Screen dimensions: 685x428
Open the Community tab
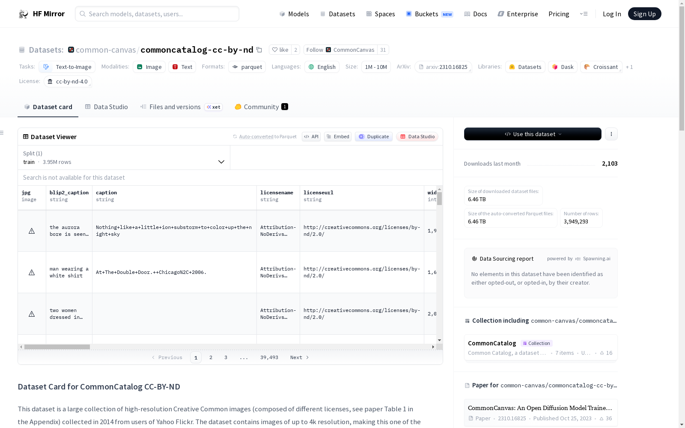(261, 107)
